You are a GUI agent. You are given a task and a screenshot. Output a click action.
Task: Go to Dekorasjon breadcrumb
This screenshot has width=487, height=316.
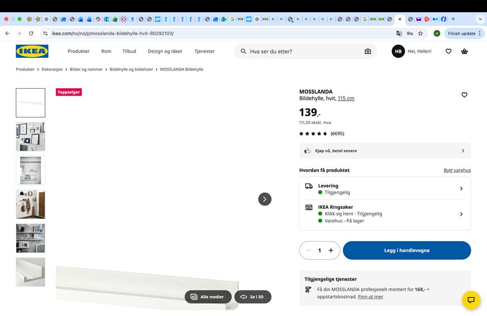(x=52, y=69)
